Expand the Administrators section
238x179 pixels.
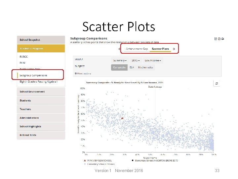pos(41,118)
